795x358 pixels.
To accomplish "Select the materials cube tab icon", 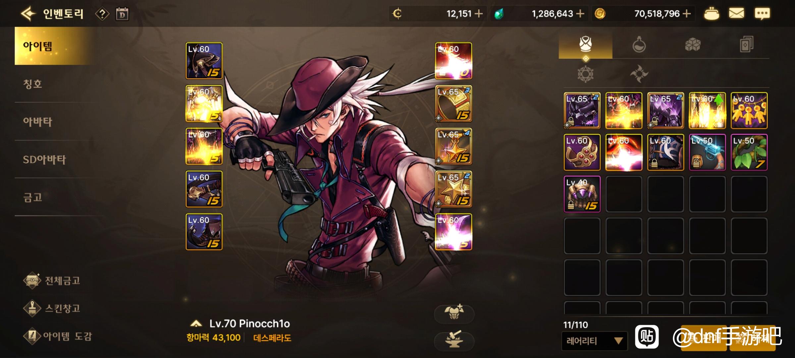I will 693,44.
